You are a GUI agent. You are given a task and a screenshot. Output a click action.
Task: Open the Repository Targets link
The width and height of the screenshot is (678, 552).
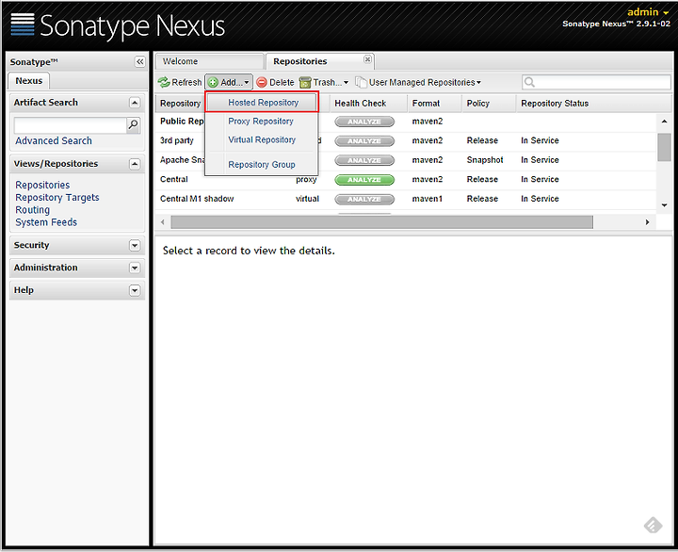pyautogui.click(x=57, y=197)
